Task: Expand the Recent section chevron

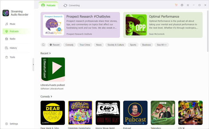Action: (50, 53)
